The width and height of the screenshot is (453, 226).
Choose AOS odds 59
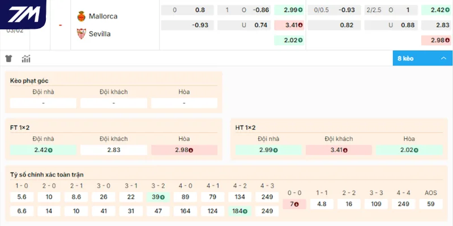pyautogui.click(x=431, y=204)
